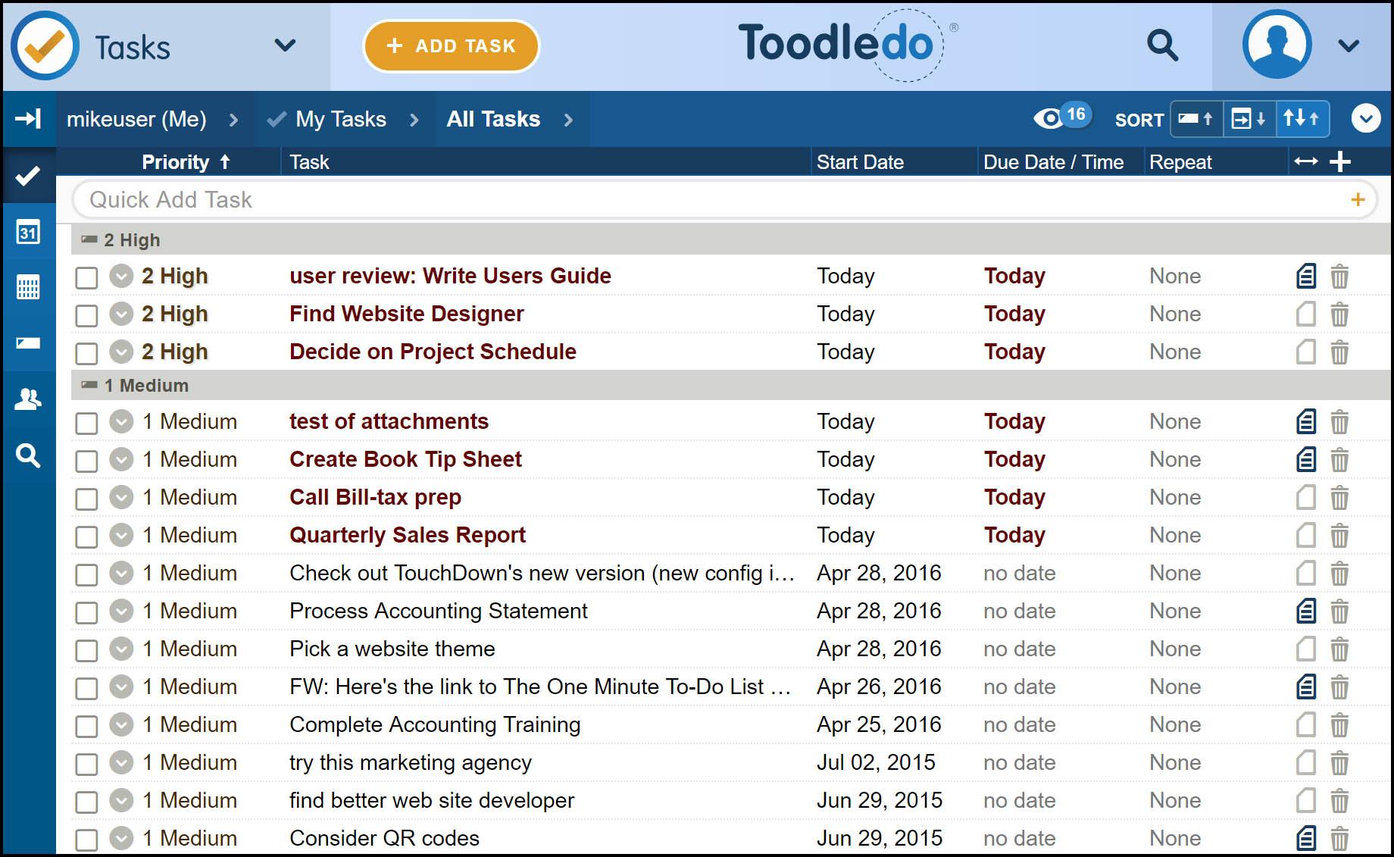The image size is (1394, 857).
Task: Click the 'mikeuser (Me)' link
Action: [136, 118]
